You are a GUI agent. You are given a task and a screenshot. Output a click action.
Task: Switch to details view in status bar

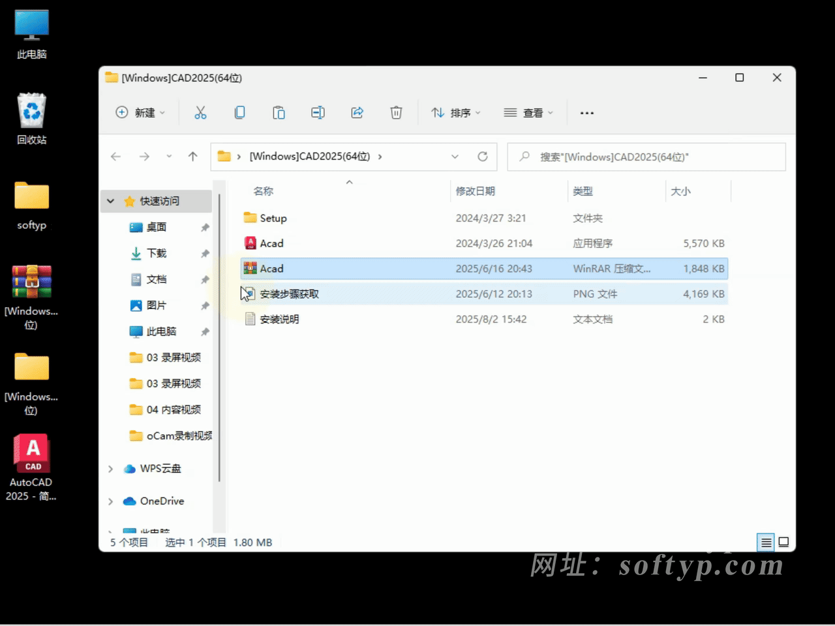765,542
